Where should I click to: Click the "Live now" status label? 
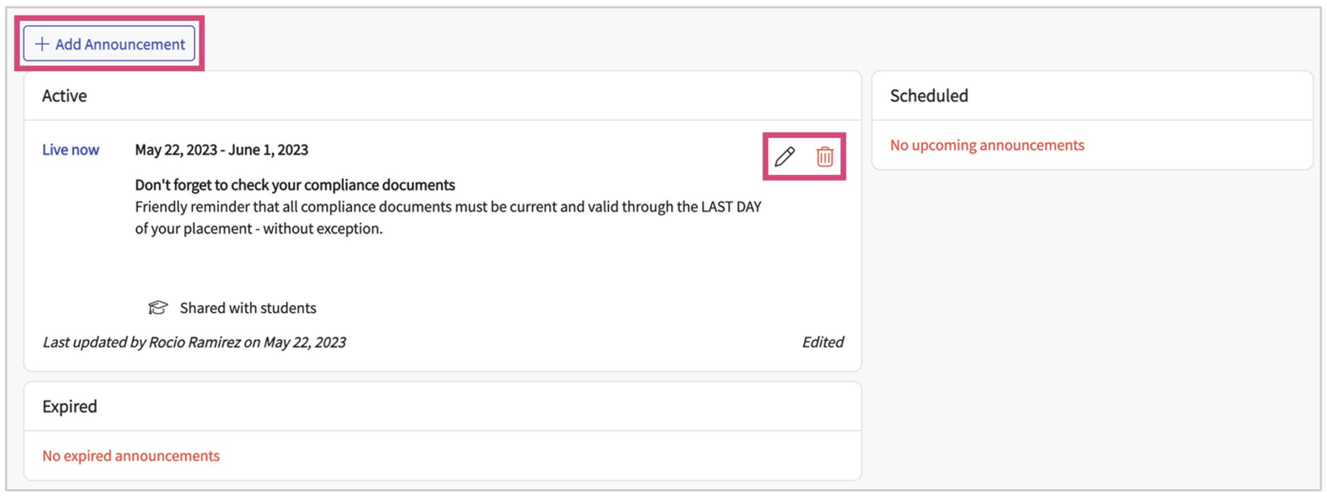pyautogui.click(x=71, y=150)
